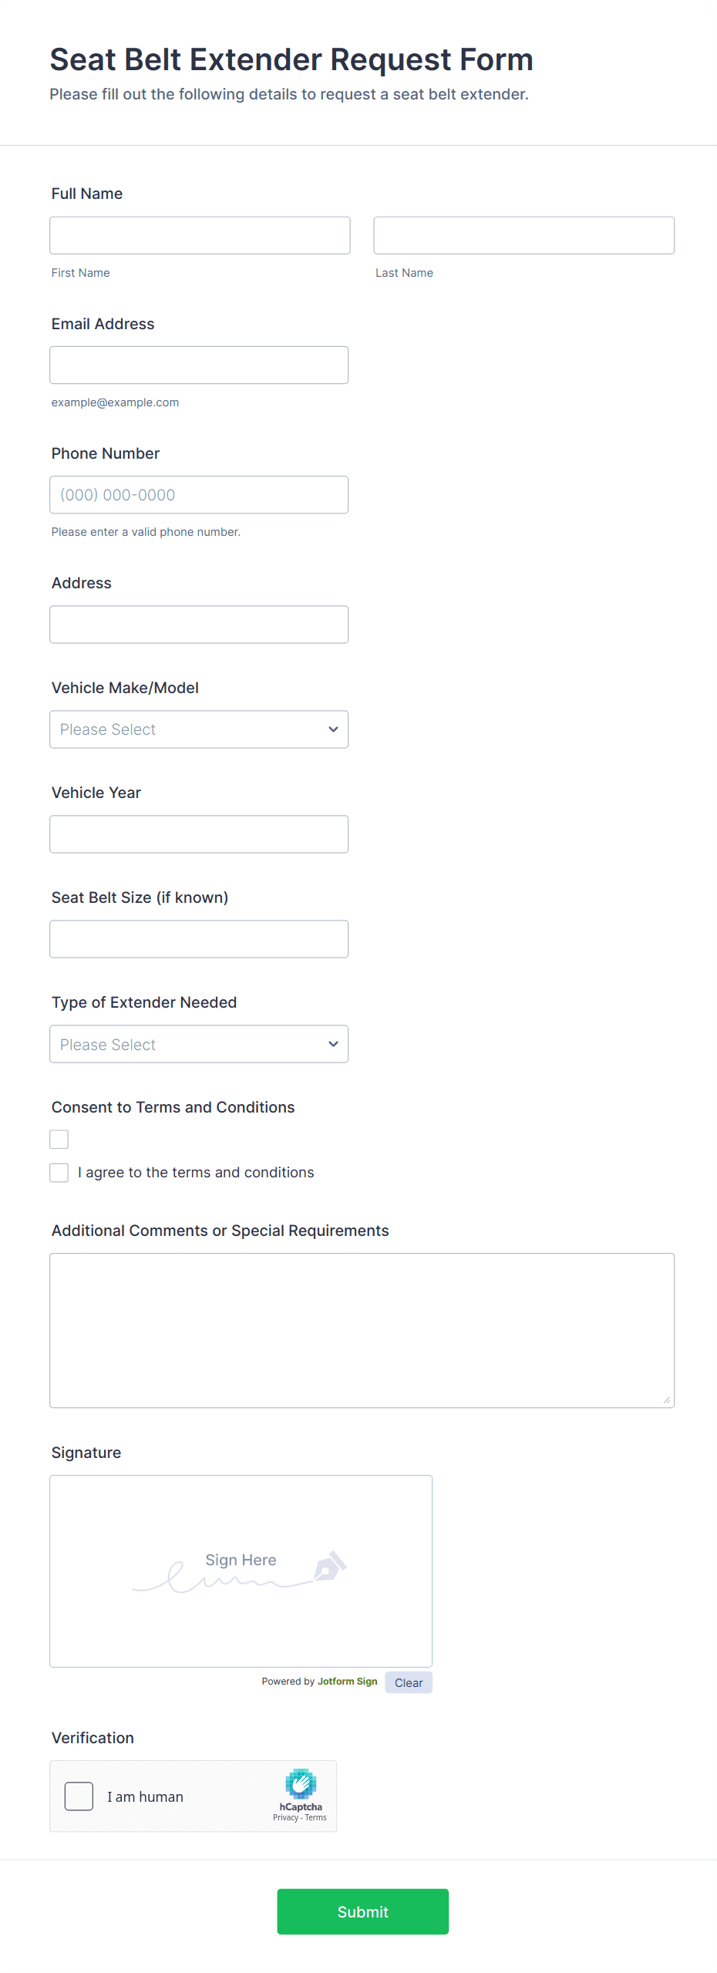Focus the First Name input field

(x=200, y=235)
